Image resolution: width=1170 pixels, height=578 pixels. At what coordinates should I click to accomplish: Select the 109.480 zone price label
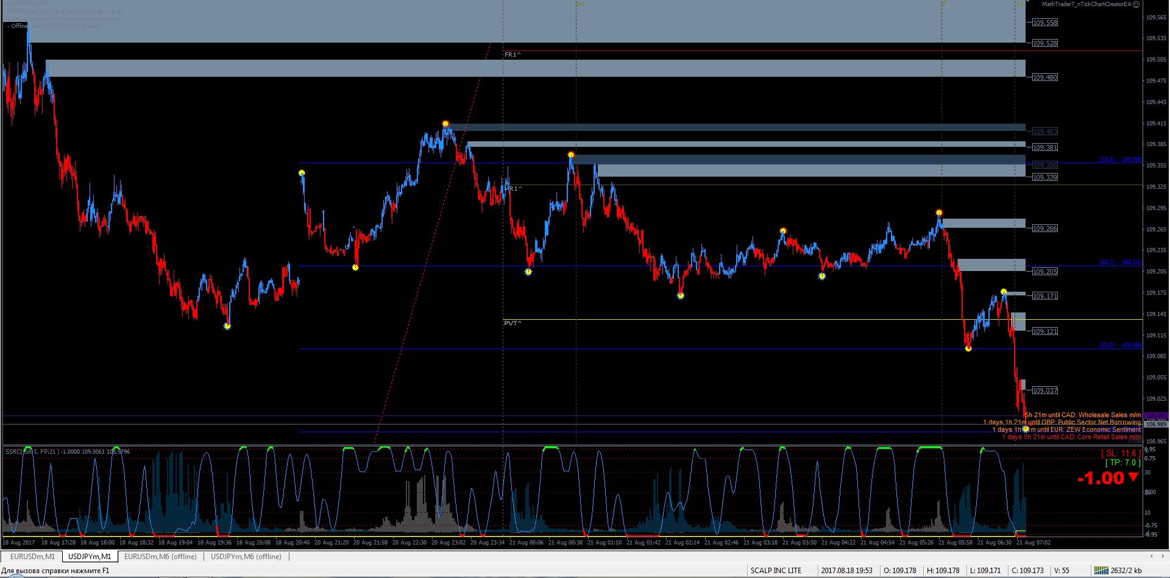[1045, 77]
